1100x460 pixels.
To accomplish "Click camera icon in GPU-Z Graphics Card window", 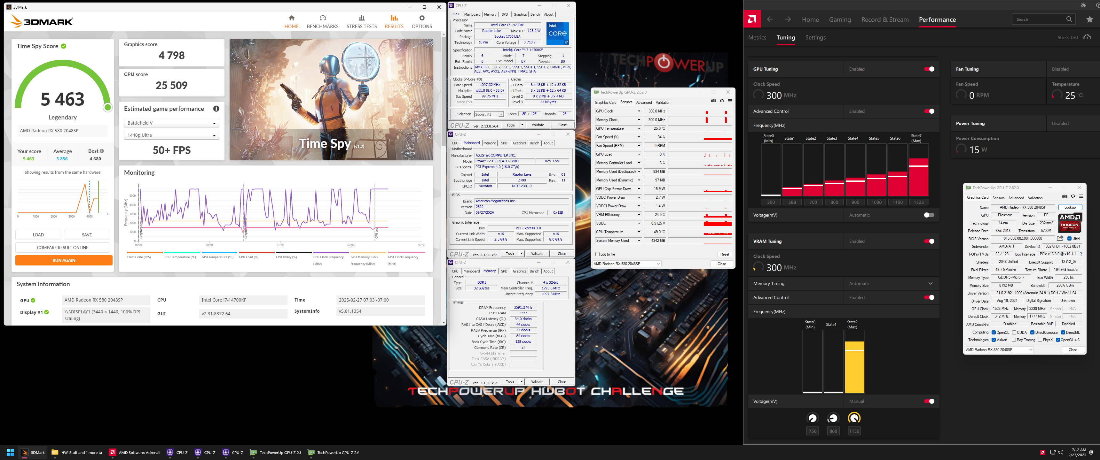I will point(1065,196).
